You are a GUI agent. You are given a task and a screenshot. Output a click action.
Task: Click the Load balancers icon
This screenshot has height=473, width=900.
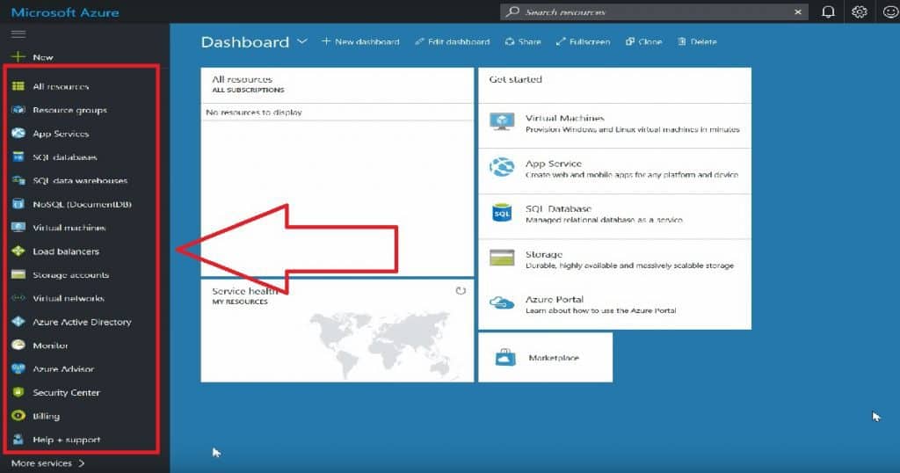click(x=18, y=251)
